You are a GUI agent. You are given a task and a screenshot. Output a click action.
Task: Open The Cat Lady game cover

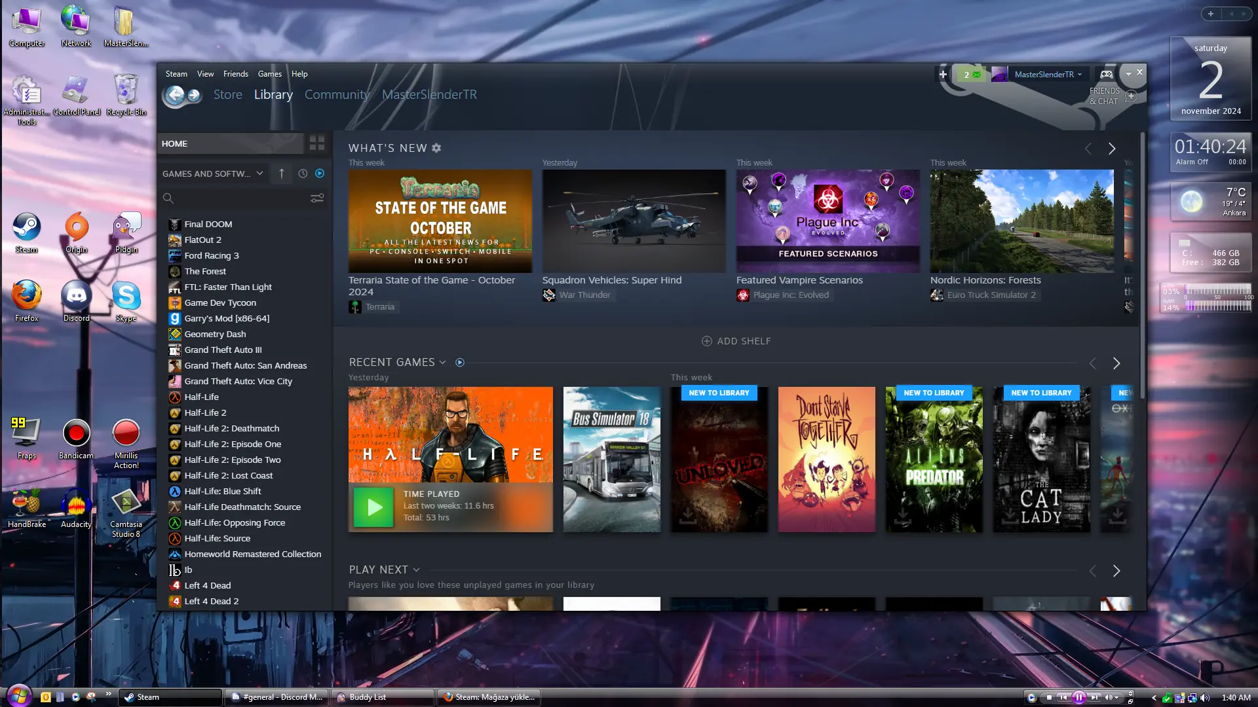point(1042,460)
